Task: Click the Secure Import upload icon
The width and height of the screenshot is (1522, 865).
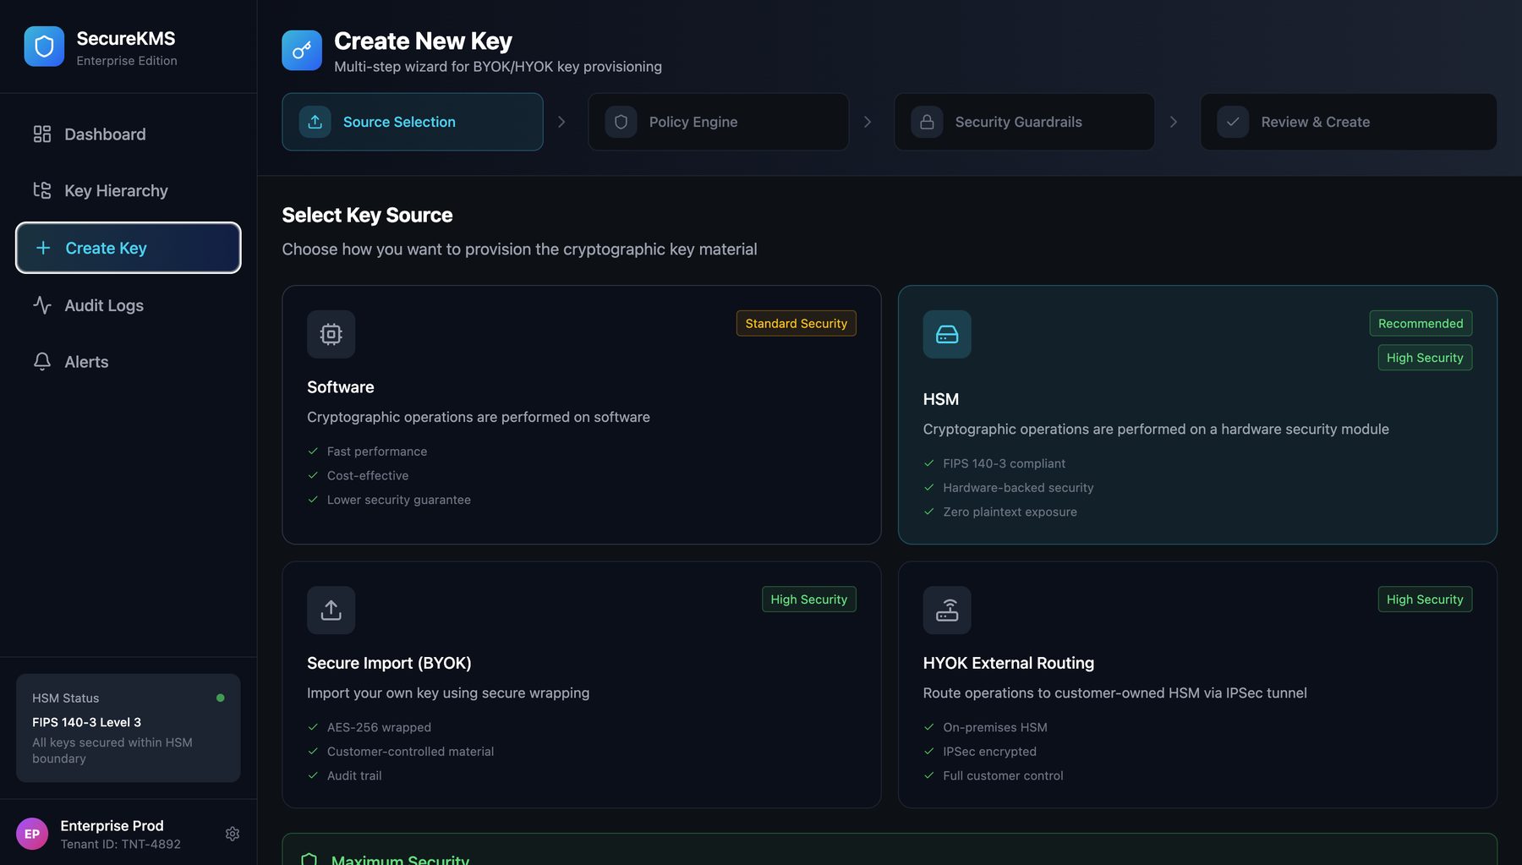Action: point(331,610)
